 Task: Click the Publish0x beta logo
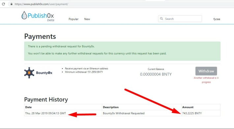38,16
